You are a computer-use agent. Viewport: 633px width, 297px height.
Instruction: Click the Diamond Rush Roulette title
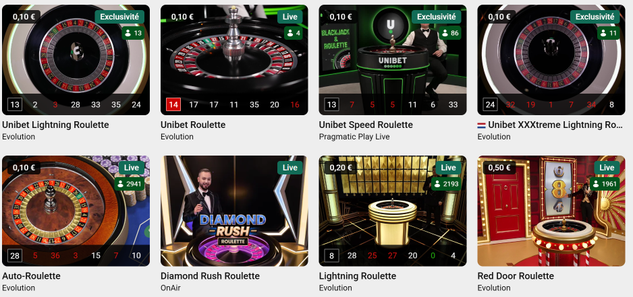click(x=210, y=276)
